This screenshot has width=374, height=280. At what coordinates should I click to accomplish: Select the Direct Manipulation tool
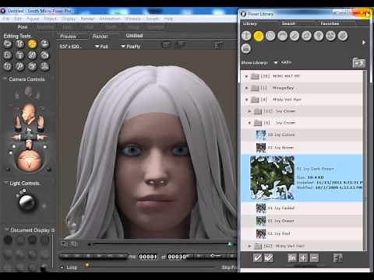pos(44,66)
